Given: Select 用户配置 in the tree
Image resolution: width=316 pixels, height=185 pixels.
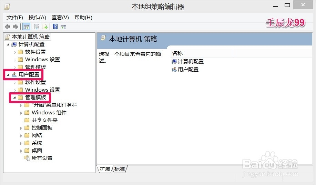Looking at the screenshot, I should point(29,75).
